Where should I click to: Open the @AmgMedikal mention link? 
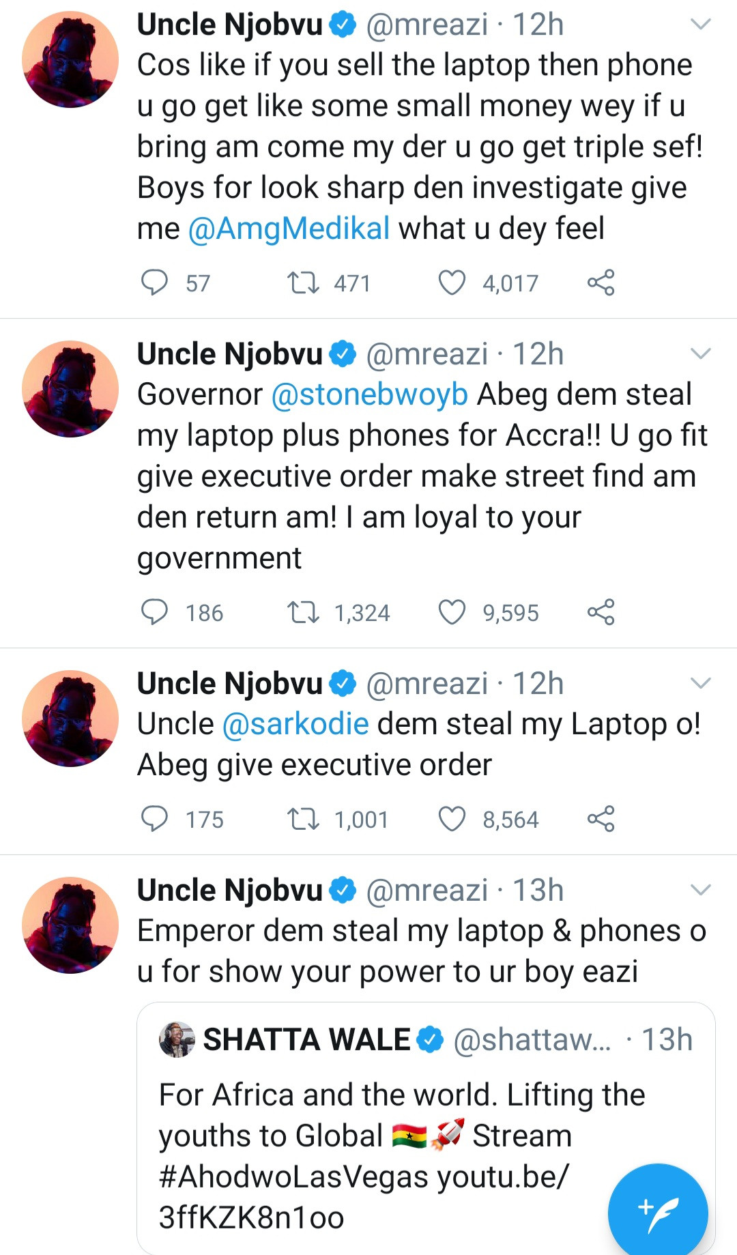click(289, 229)
